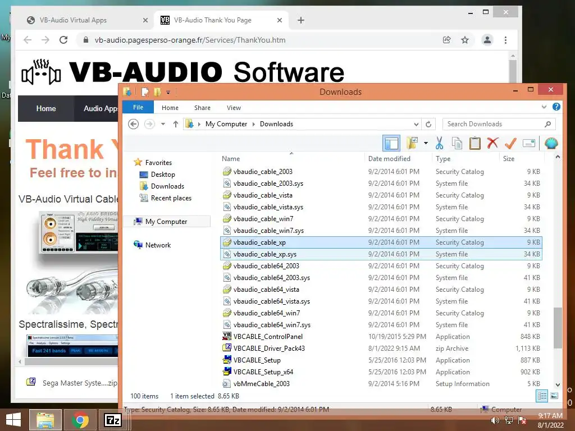This screenshot has width=575, height=431.
Task: Open Customize Quick Access Toolbar dropdown
Action: 168,93
